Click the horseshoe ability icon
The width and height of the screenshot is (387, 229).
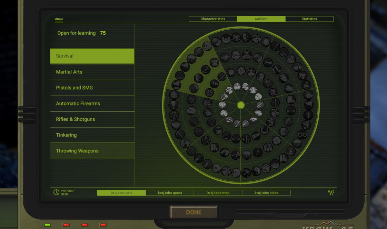click(x=264, y=130)
